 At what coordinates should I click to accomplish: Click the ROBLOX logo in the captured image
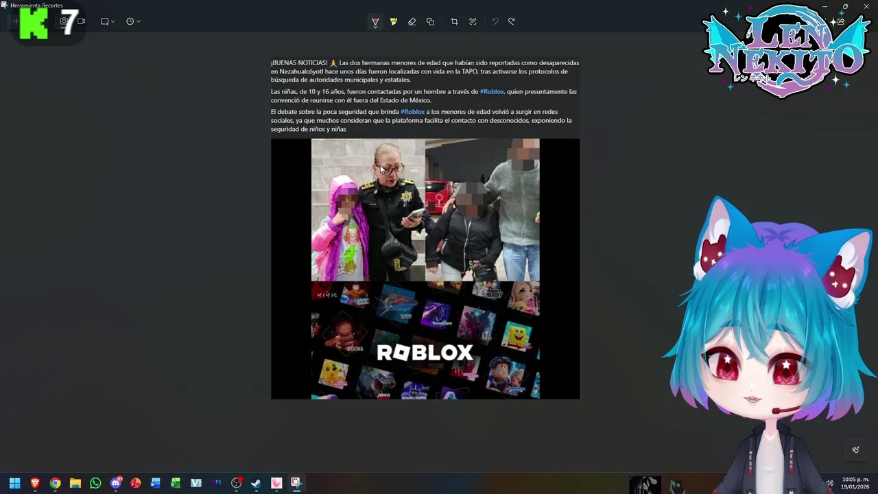(x=425, y=353)
